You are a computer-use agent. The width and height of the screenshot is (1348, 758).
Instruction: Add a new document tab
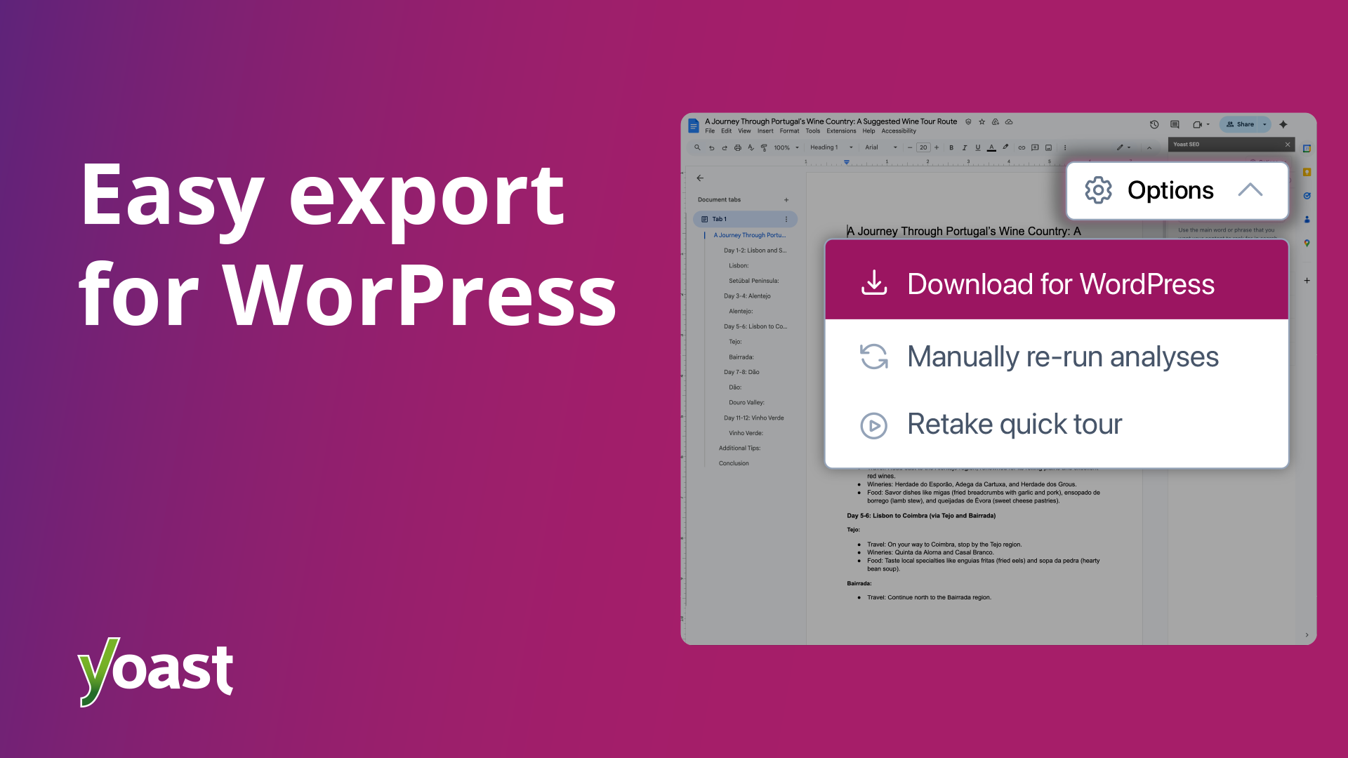click(786, 200)
